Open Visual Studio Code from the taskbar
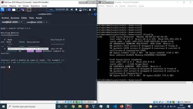Screen dimensions: 193x109 (x=115, y=106)
